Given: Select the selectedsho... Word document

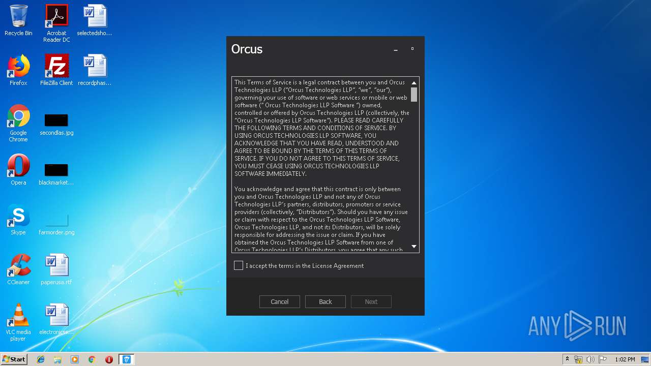Looking at the screenshot, I should [x=95, y=21].
